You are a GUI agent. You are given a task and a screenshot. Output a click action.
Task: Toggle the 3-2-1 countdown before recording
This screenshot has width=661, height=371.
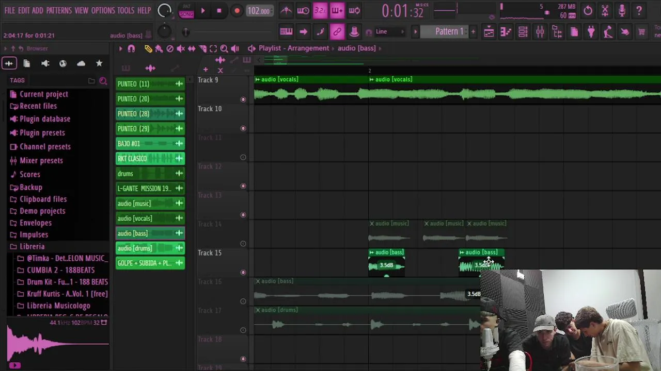[320, 10]
